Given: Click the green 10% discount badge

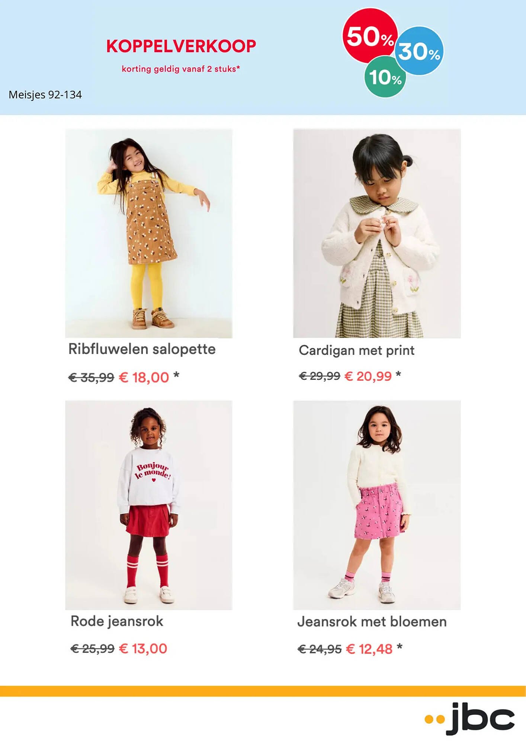Looking at the screenshot, I should point(385,77).
